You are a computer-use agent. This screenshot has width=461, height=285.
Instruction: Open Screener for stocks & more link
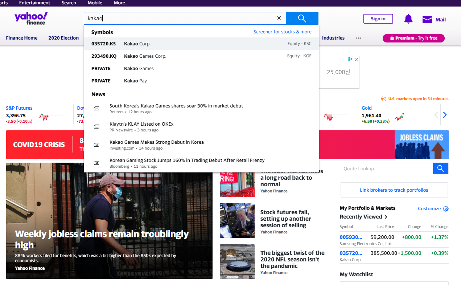coord(283,32)
